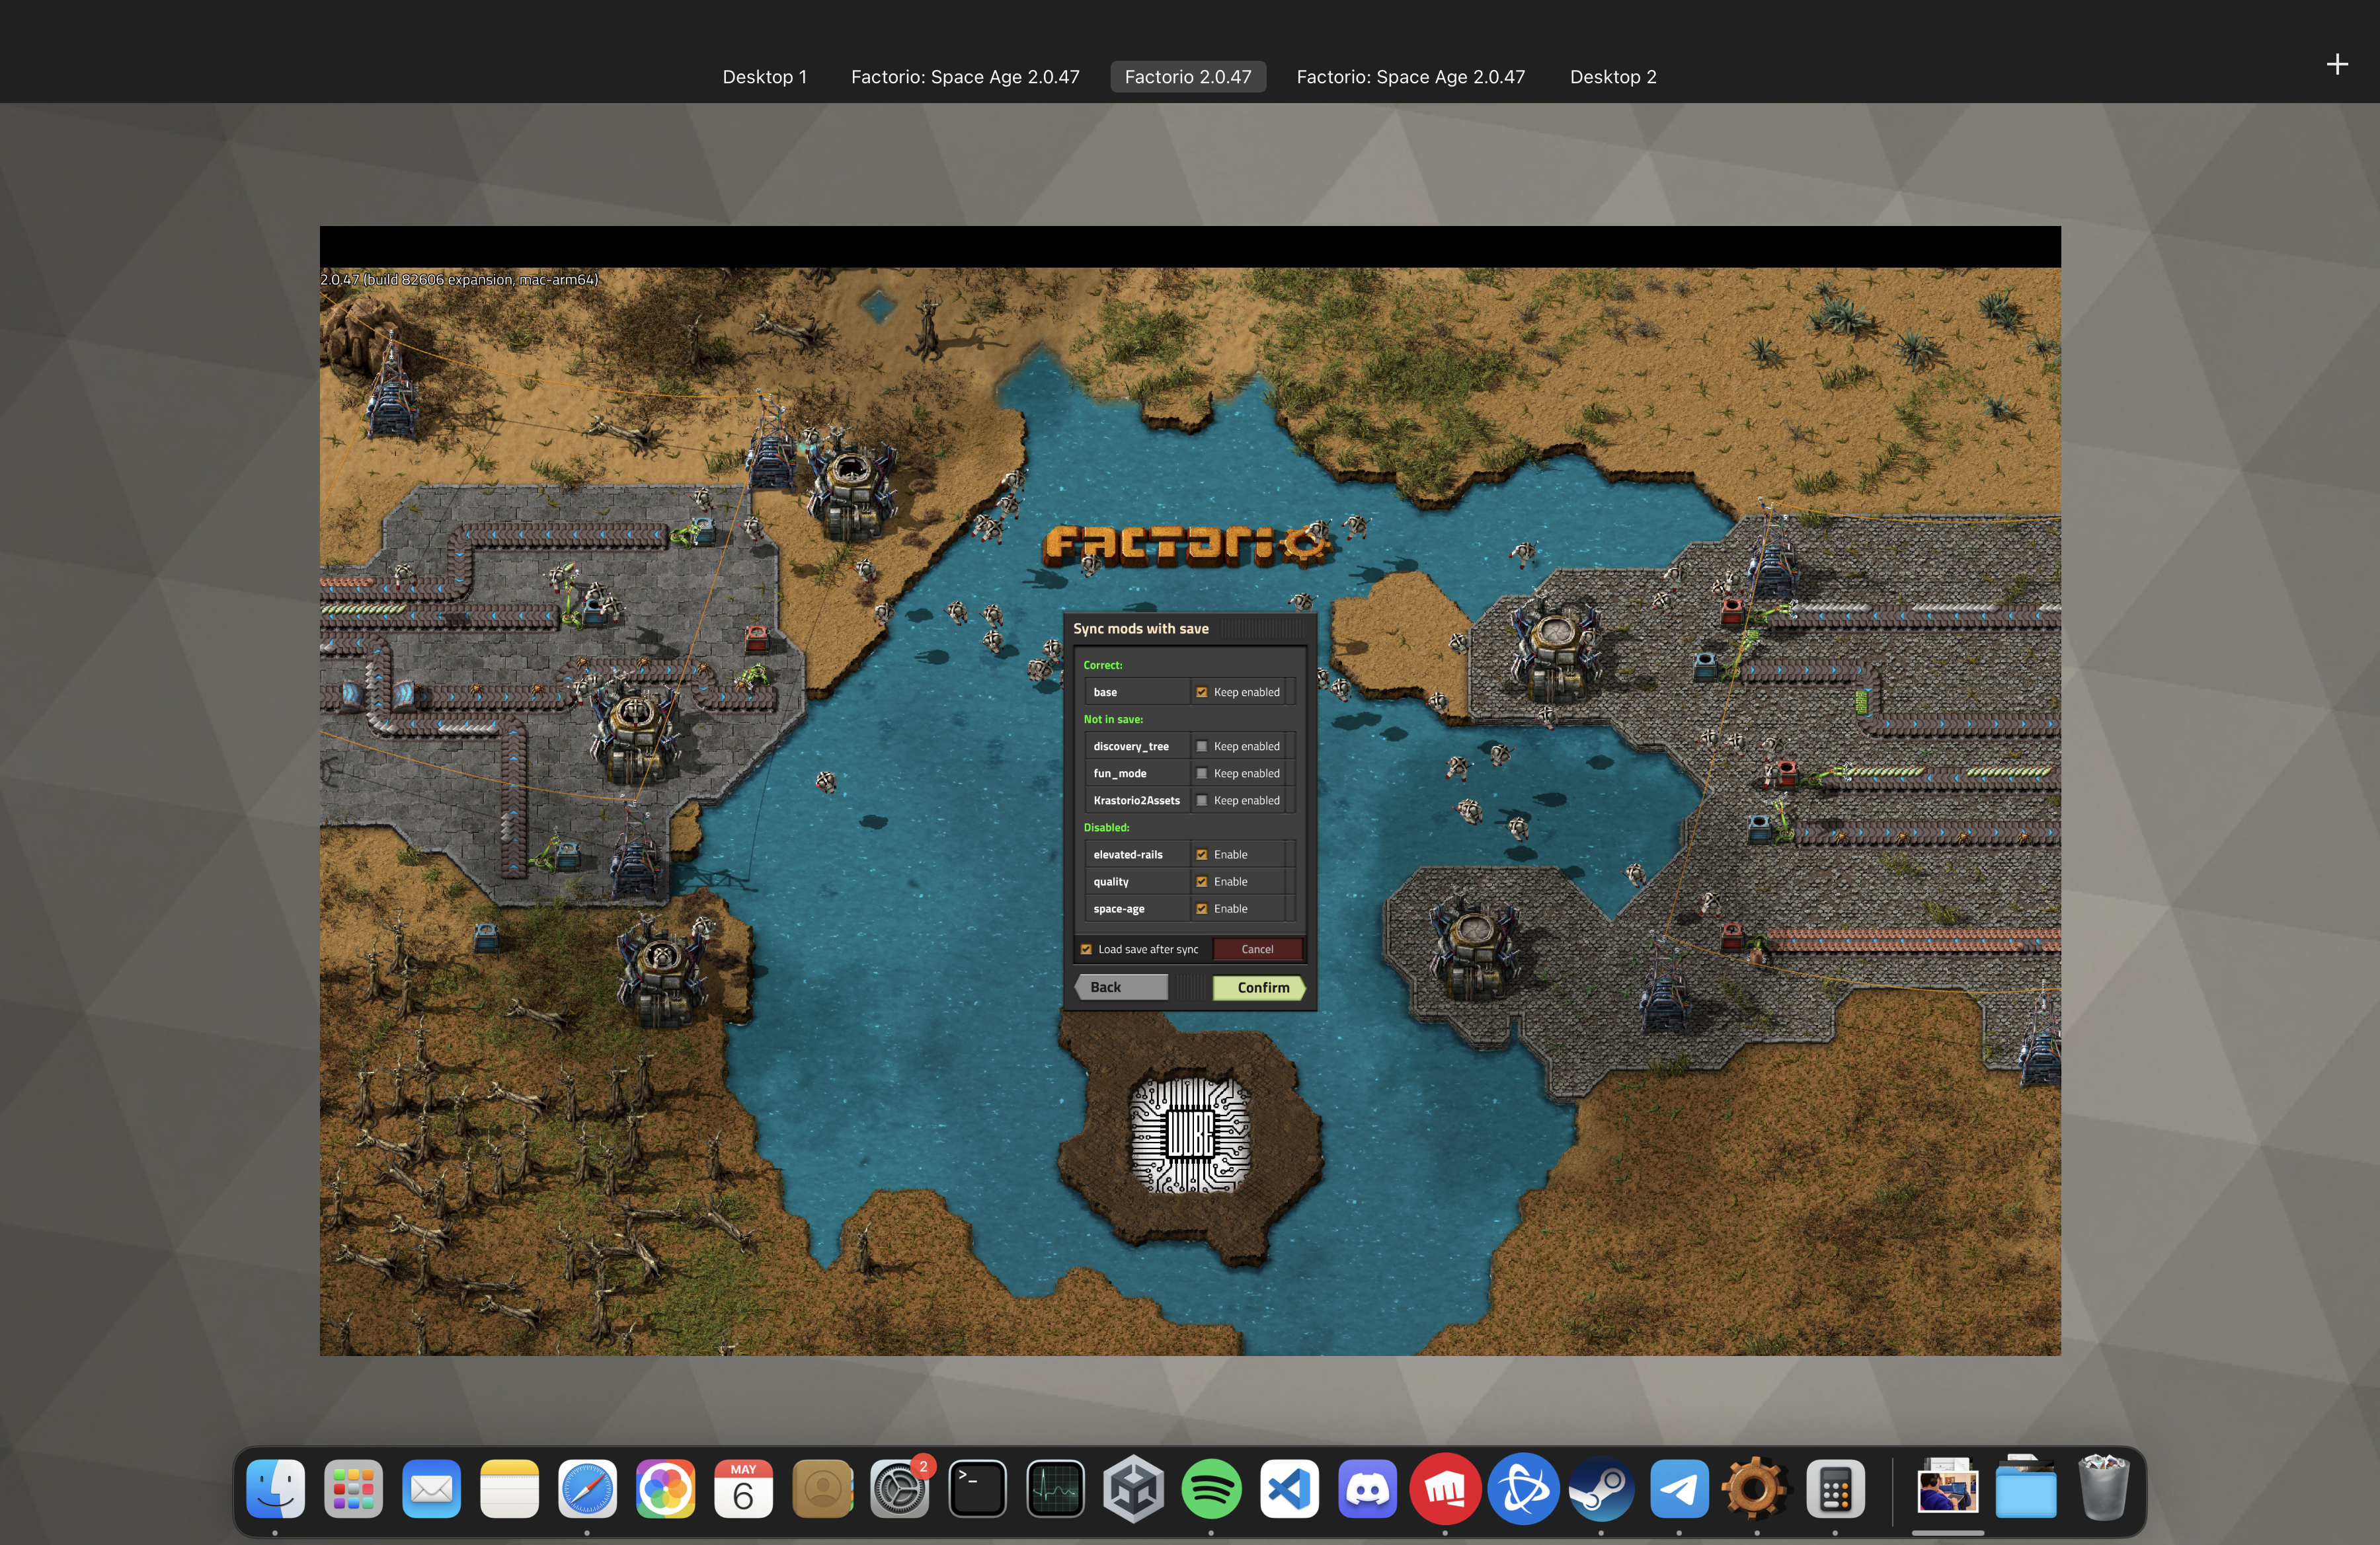Click the fun_mode mod name
Screen dimensions: 2380x1545
click(x=1120, y=774)
